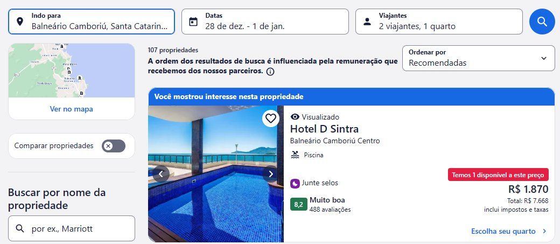Save Hotel D Sintra with heart icon
560x244 pixels.
tap(271, 118)
